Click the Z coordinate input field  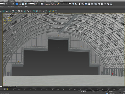point(104,91)
